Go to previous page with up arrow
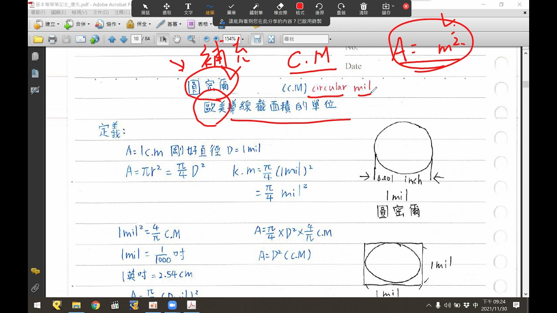Image resolution: width=557 pixels, height=313 pixels. [112, 39]
